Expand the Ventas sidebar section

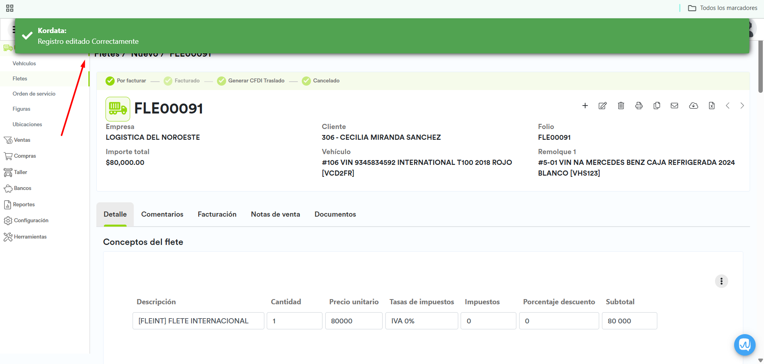coord(22,140)
